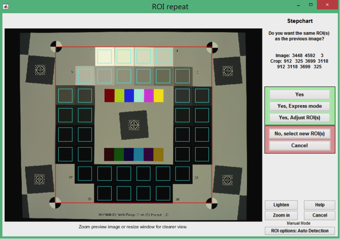Click the top-right quadrant registration mark
Image resolution: width=340 pixels, height=239 pixels.
212,47
